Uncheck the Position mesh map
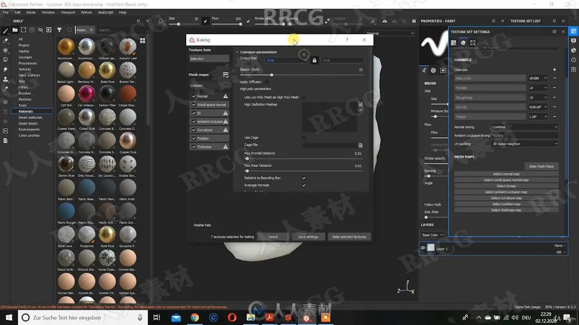This screenshot has height=325, width=579. [194, 139]
